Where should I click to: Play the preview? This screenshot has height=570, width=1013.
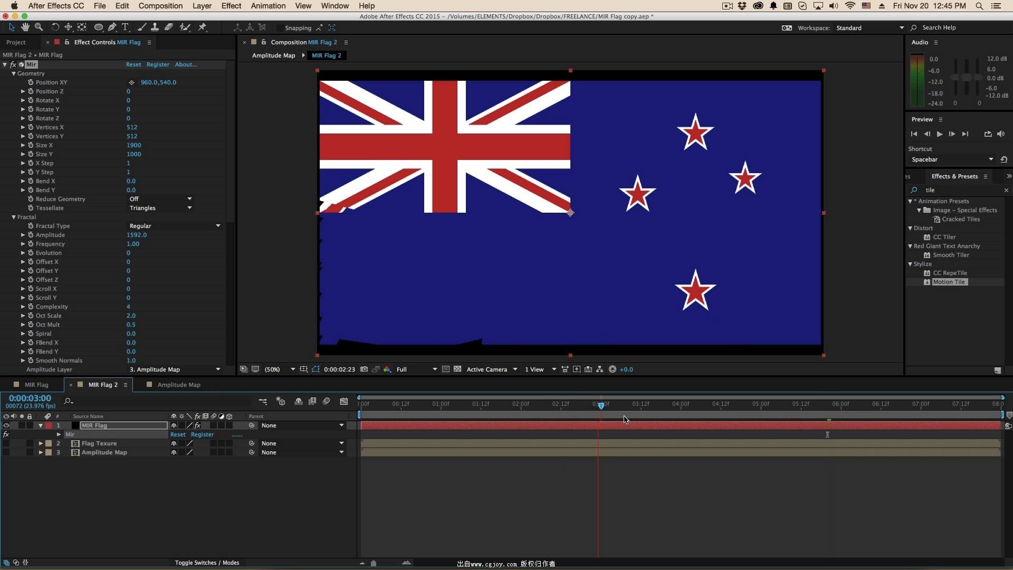click(940, 134)
